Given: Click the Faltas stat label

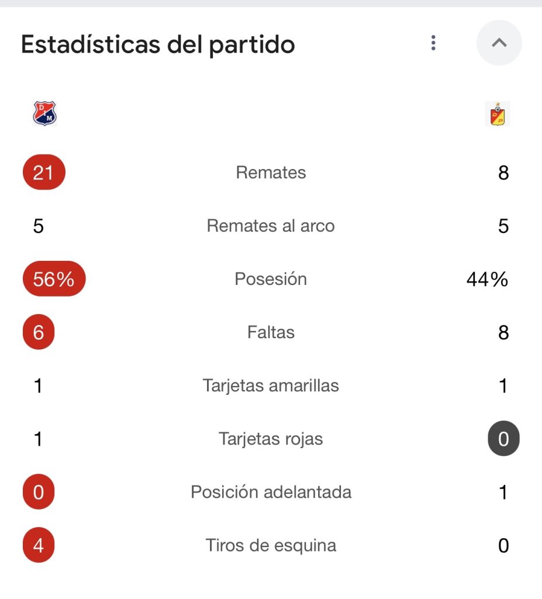Looking at the screenshot, I should click(x=271, y=332).
